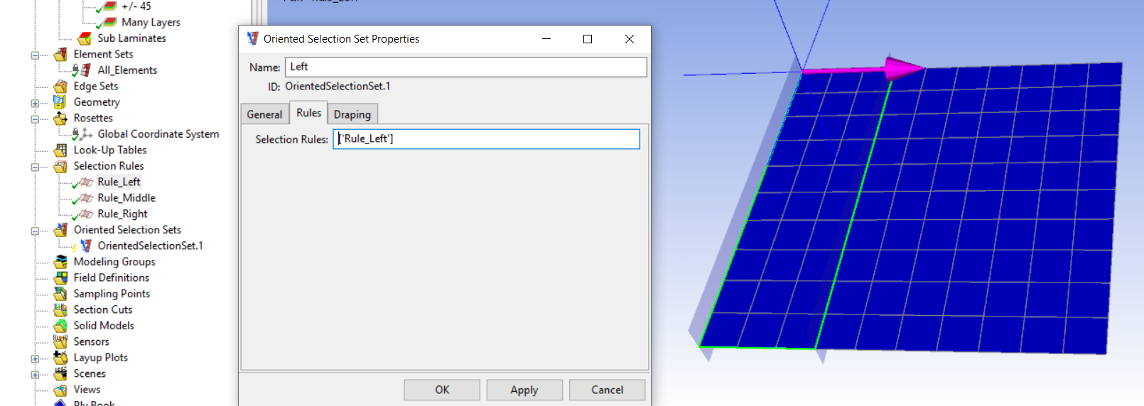Click the Apply button
The image size is (1144, 406).
click(524, 390)
